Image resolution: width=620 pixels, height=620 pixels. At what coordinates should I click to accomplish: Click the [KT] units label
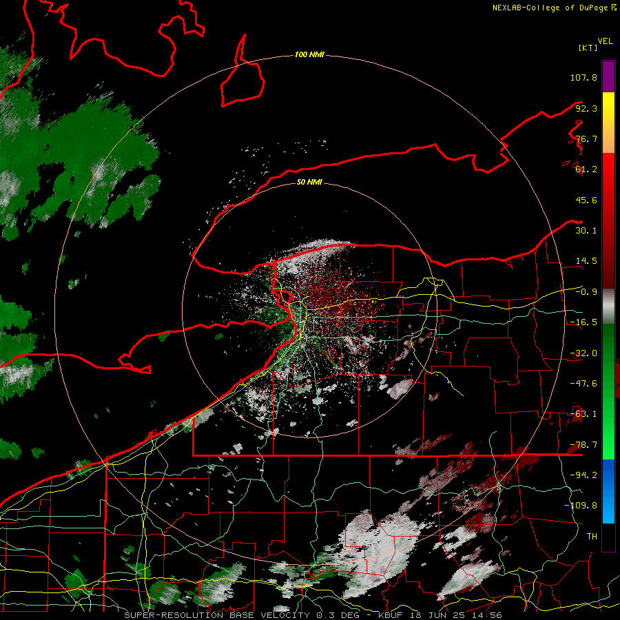588,48
